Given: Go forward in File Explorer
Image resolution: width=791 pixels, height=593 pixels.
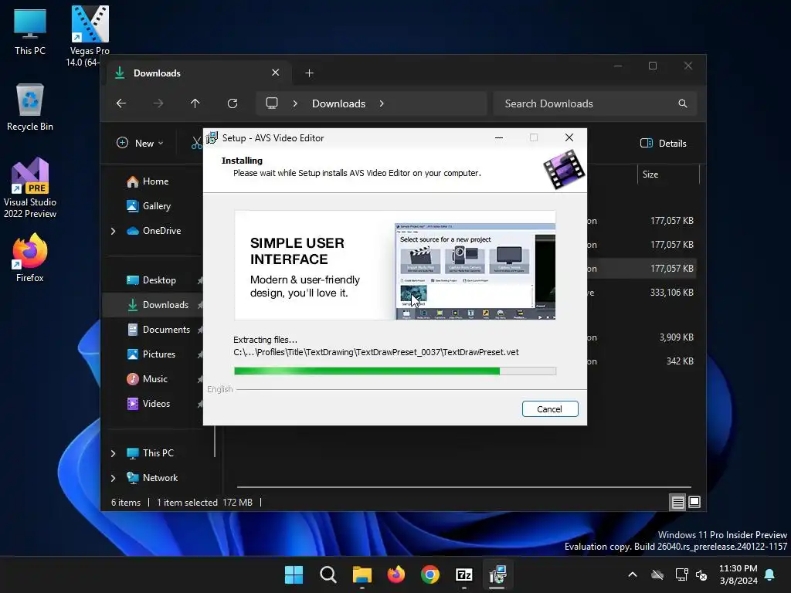Looking at the screenshot, I should tap(158, 103).
